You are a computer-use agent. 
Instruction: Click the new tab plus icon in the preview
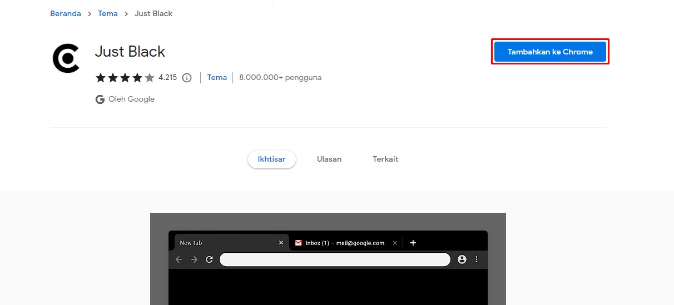[413, 243]
